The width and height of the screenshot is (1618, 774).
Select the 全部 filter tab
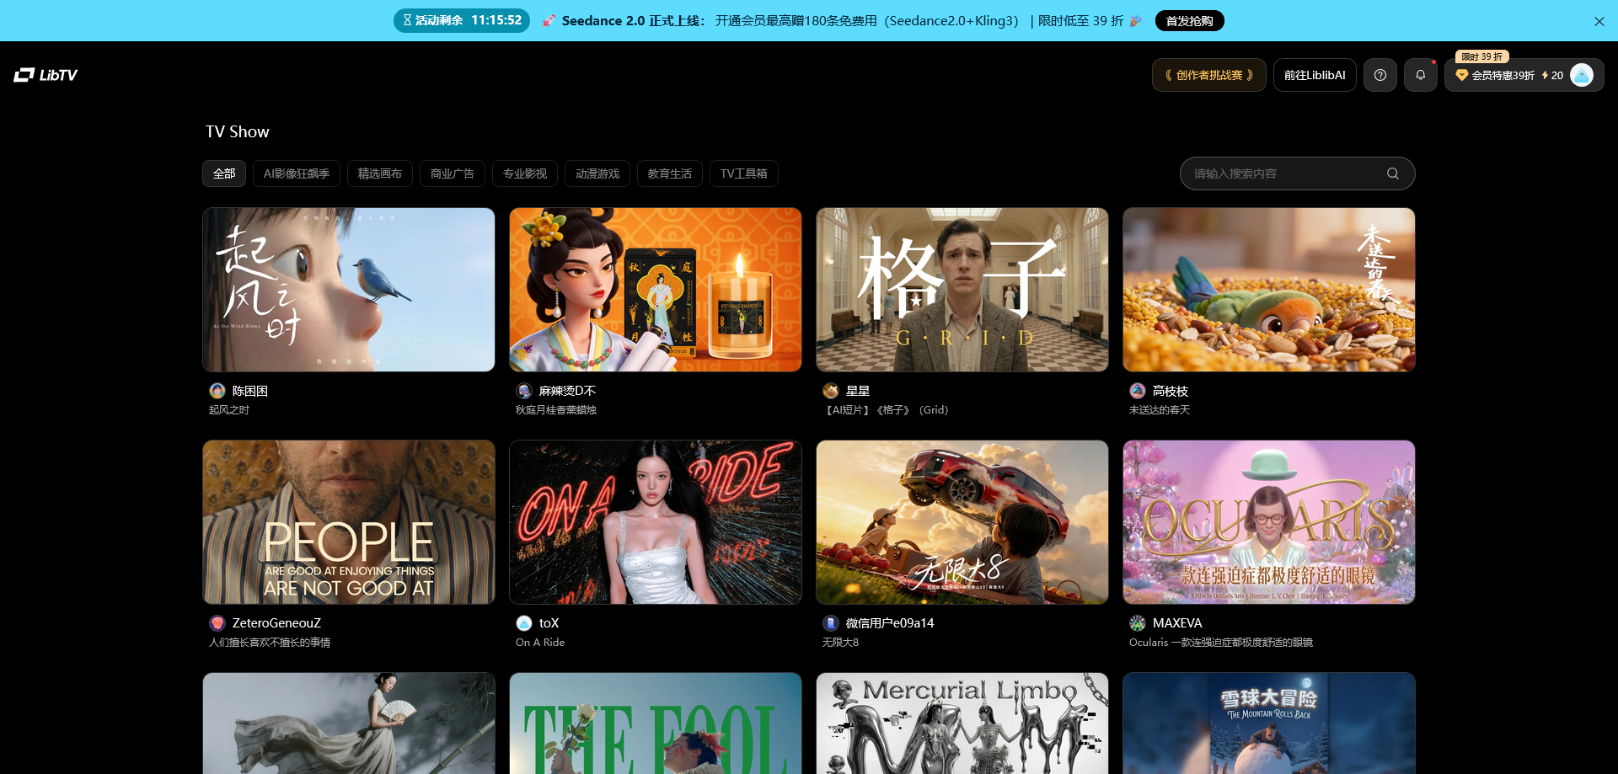pyautogui.click(x=224, y=173)
